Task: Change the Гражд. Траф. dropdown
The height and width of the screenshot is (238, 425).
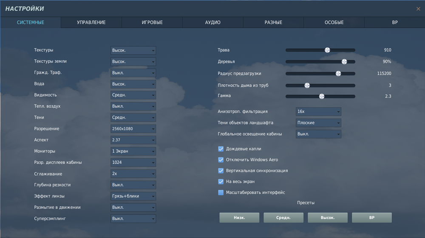Action: coord(133,73)
